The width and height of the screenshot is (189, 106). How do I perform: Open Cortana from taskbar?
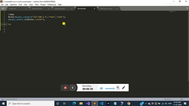click(x=58, y=103)
